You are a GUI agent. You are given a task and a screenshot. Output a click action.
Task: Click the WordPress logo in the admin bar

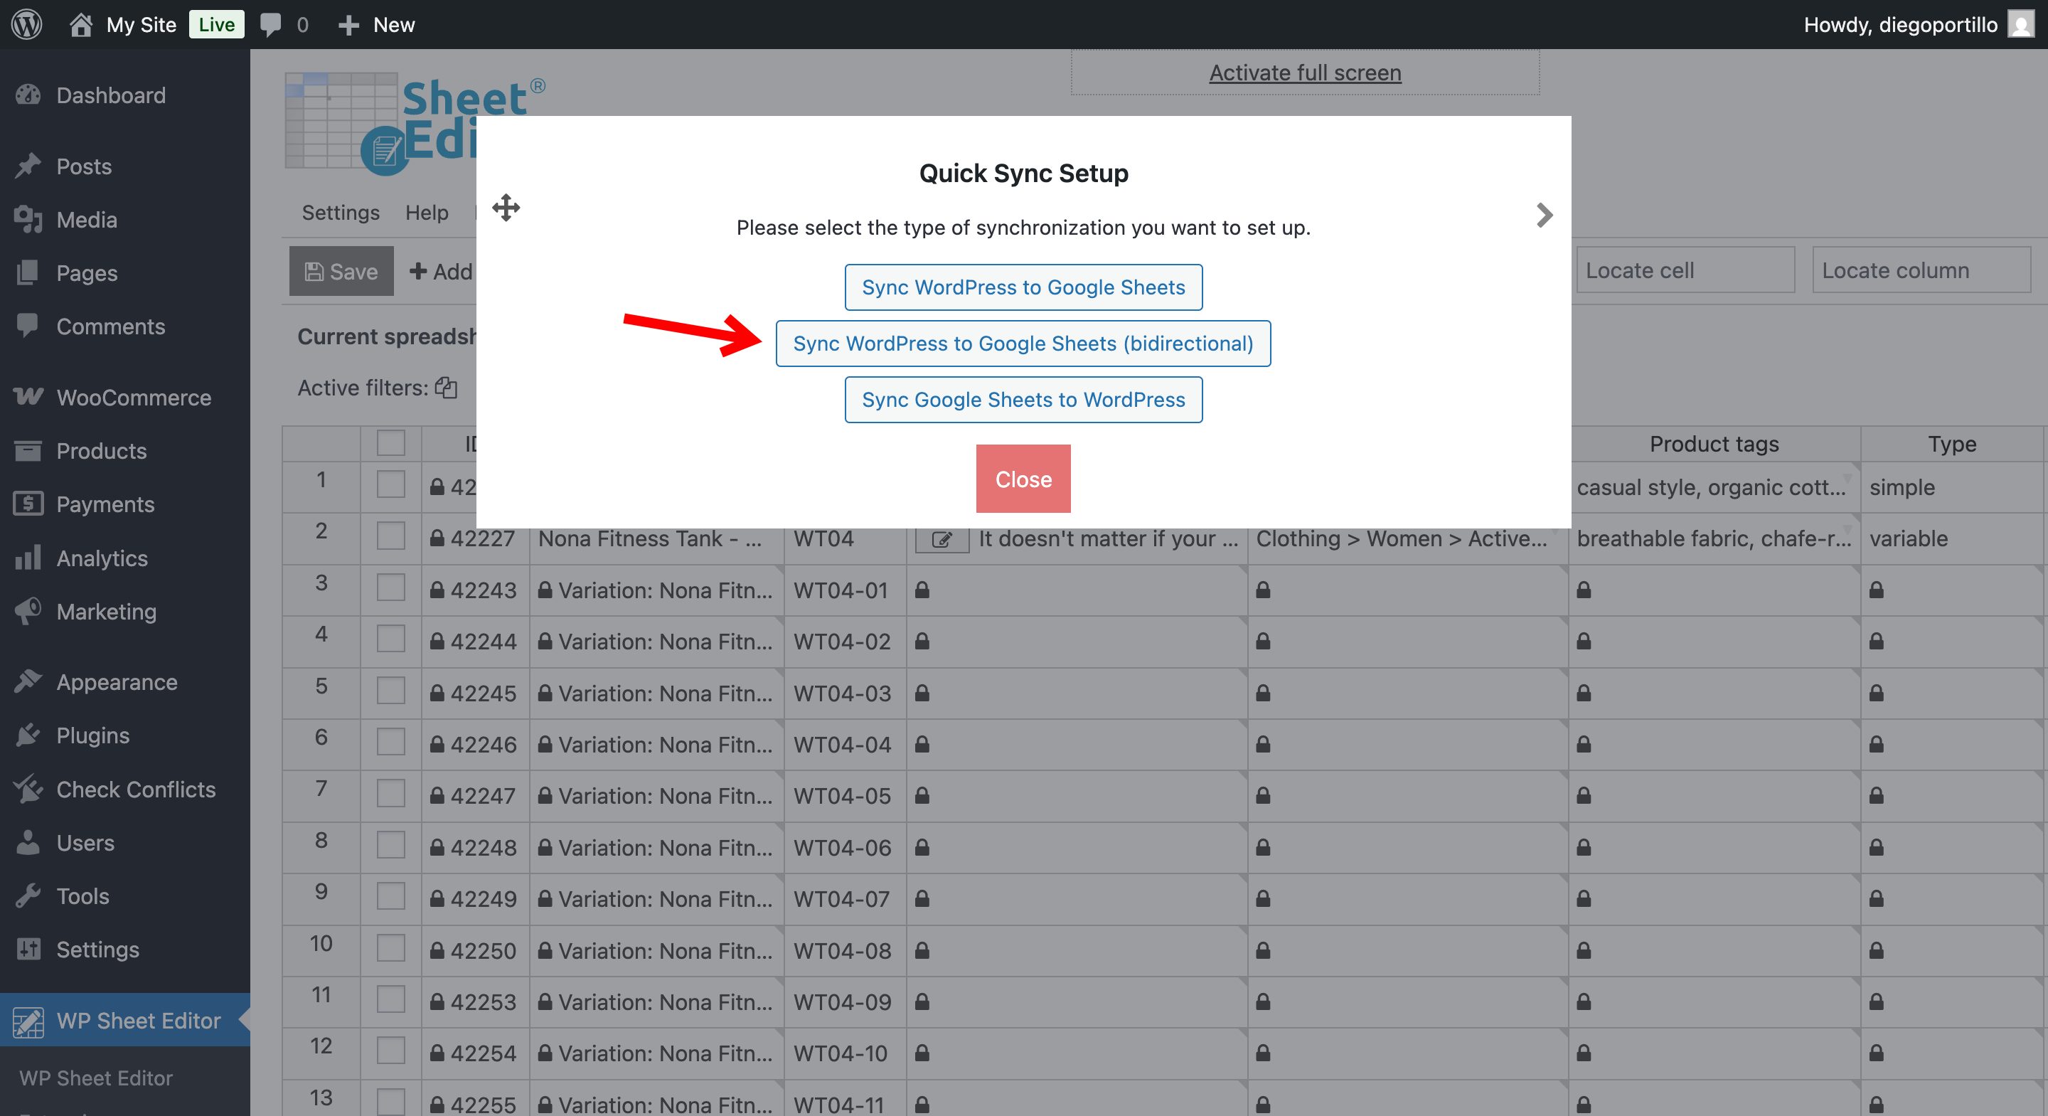[x=26, y=24]
